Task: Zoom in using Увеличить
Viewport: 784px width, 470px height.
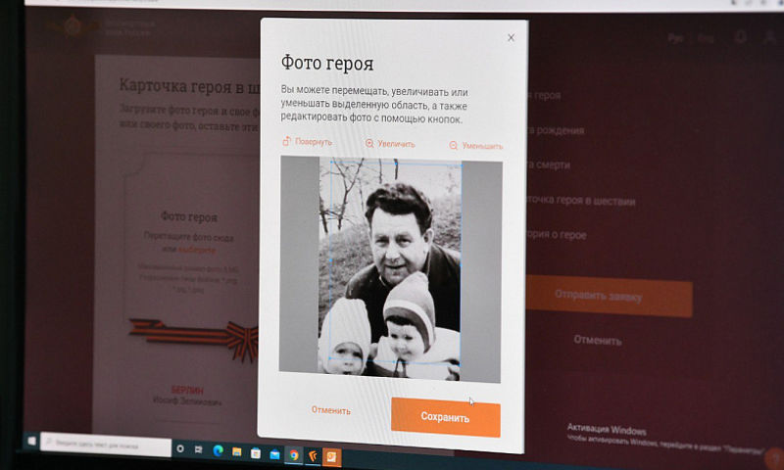Action: (x=390, y=144)
